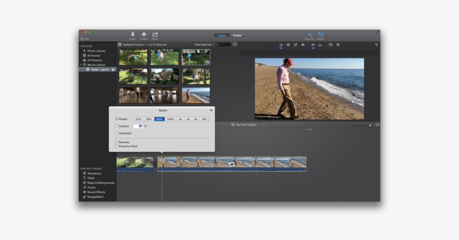Click the search magnifier icon in the browser
459x240 pixels.
pyautogui.click(x=218, y=45)
